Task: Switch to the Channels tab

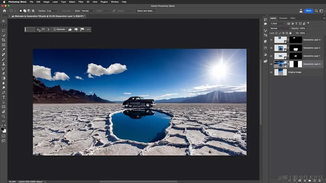Action: 283,18
